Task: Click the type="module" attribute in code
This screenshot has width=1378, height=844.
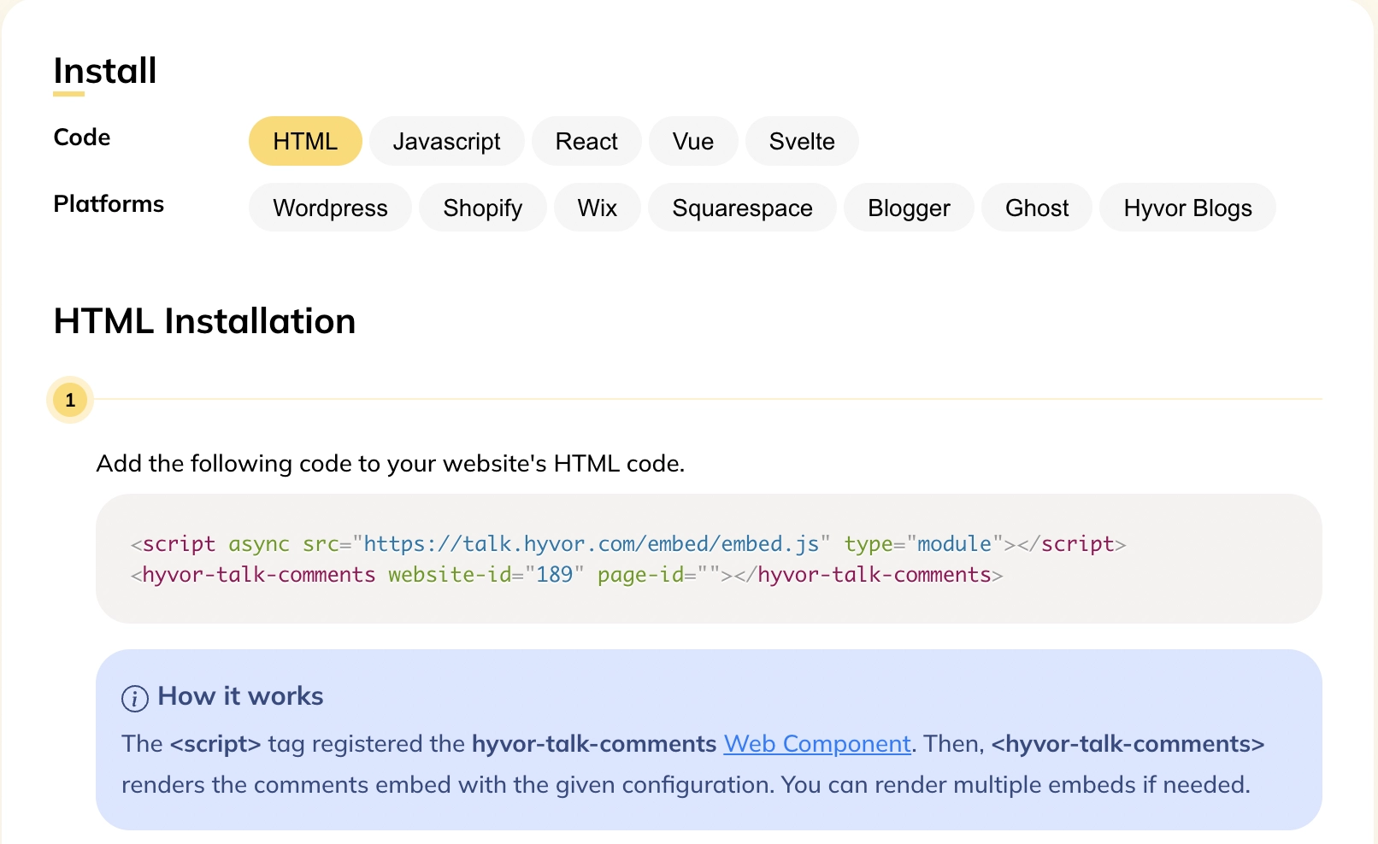Action: (x=924, y=544)
